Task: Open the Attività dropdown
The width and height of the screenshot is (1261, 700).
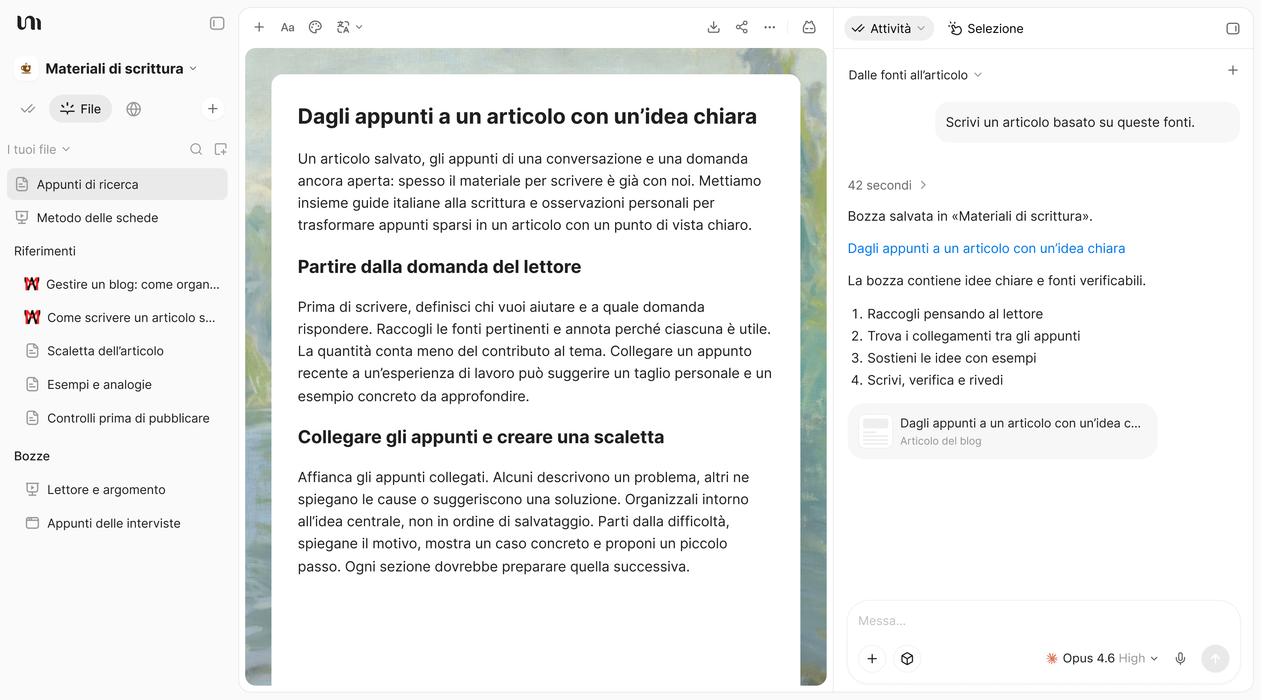Action: pyautogui.click(x=888, y=28)
